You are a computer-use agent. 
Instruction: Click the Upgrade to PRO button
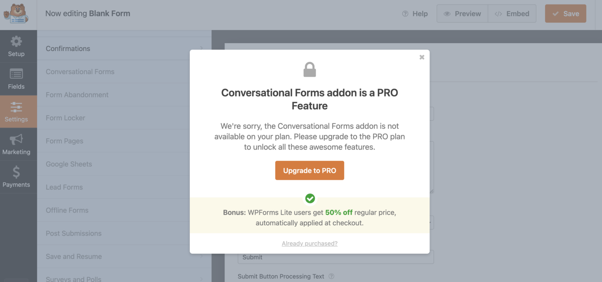[x=309, y=170]
